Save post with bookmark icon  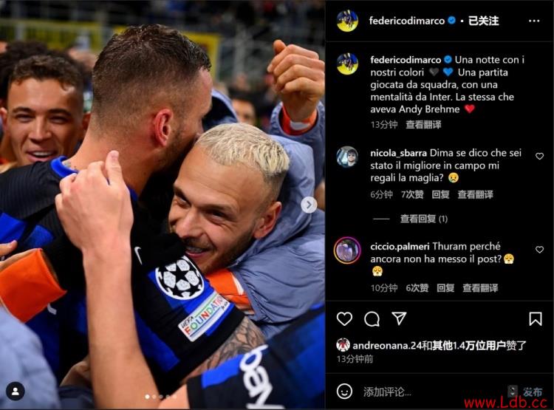(x=536, y=319)
